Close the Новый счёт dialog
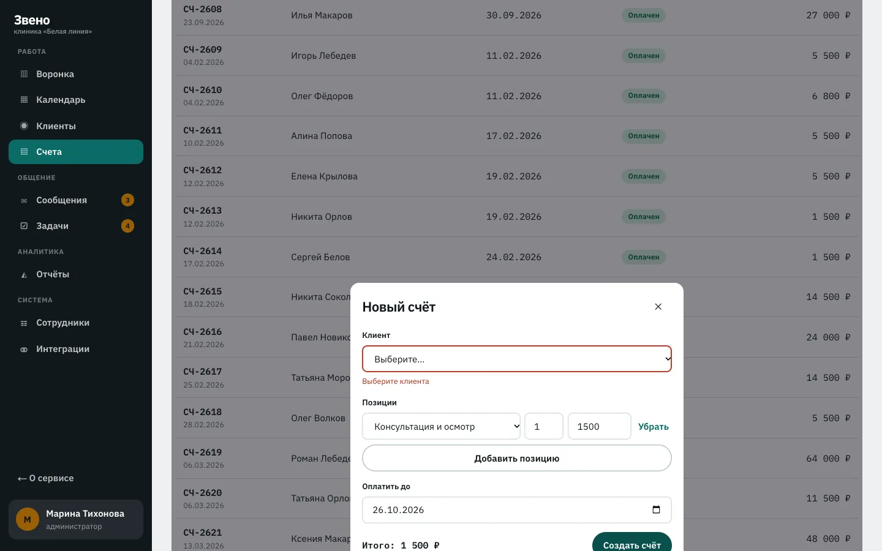Image resolution: width=882 pixels, height=551 pixels. (658, 307)
